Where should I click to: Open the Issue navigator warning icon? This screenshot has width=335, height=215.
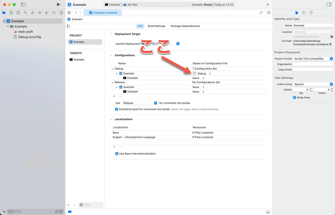[x=33, y=13]
